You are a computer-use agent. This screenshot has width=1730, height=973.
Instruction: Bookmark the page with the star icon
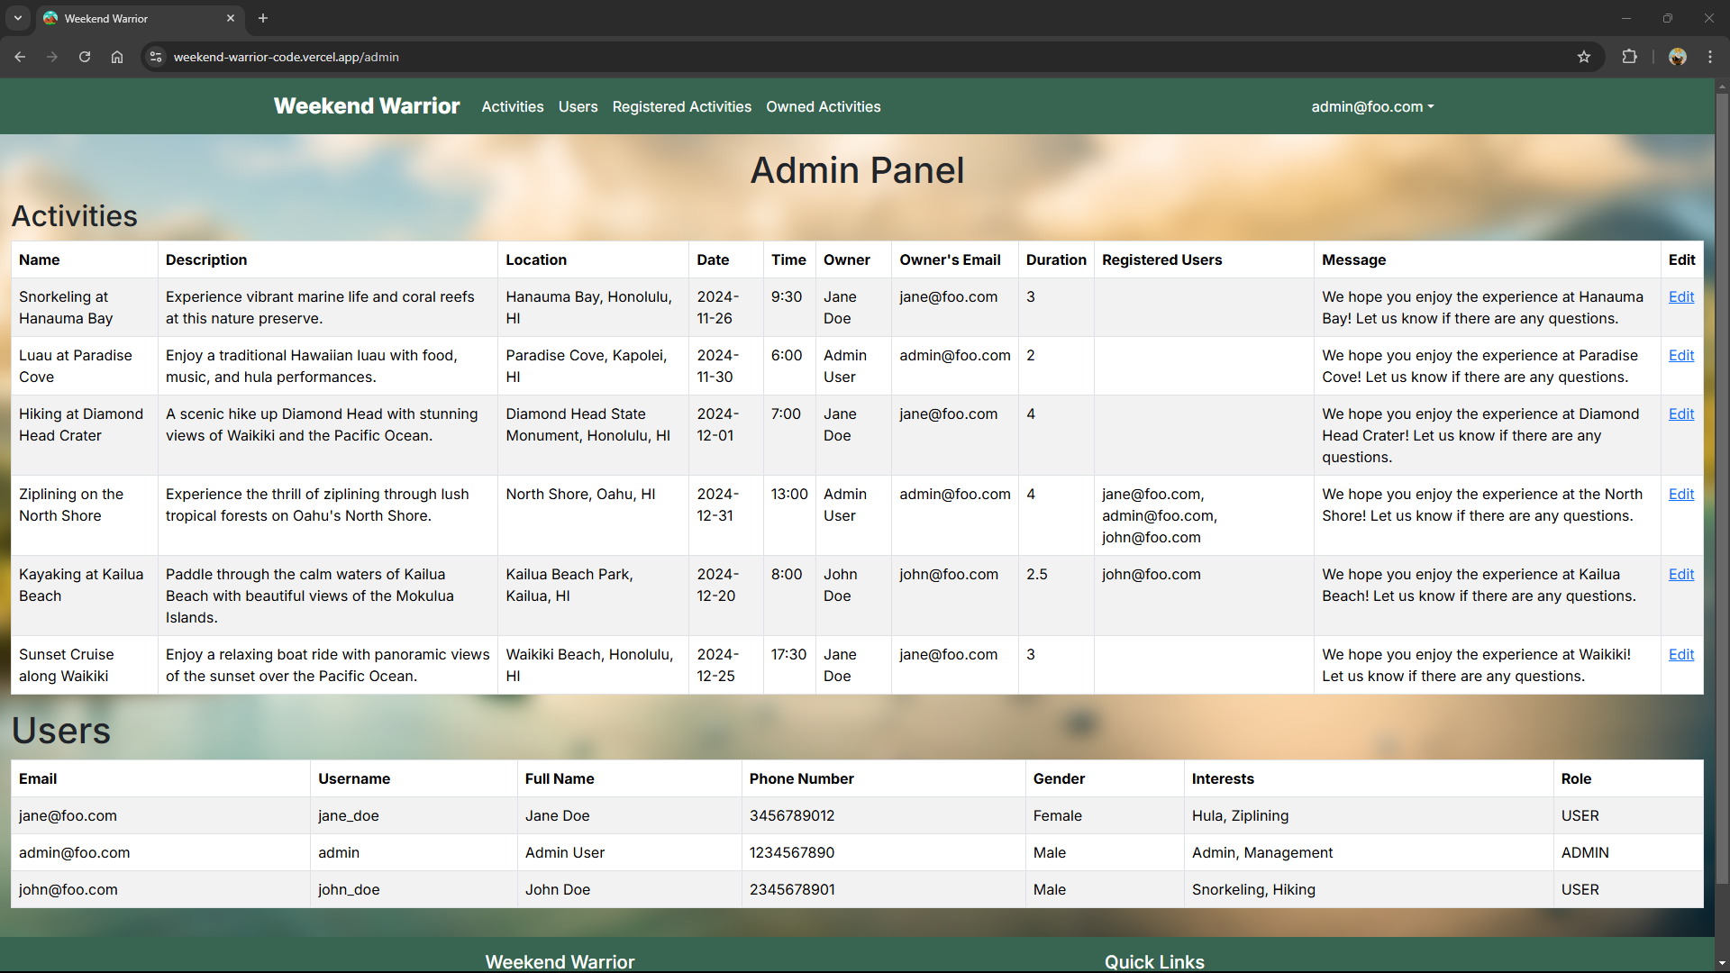pyautogui.click(x=1584, y=57)
